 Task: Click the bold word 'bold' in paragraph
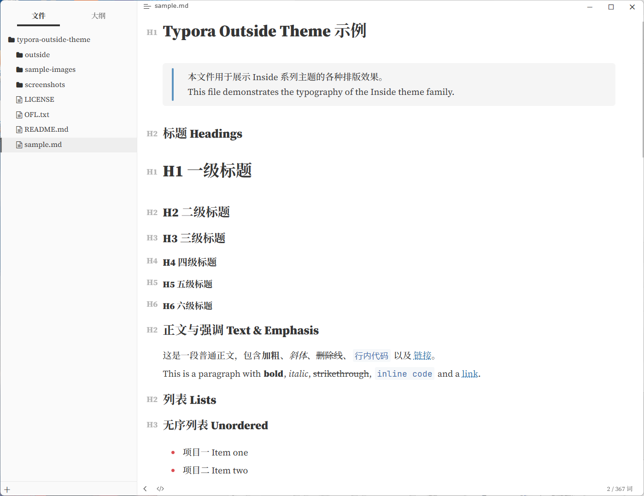click(273, 374)
